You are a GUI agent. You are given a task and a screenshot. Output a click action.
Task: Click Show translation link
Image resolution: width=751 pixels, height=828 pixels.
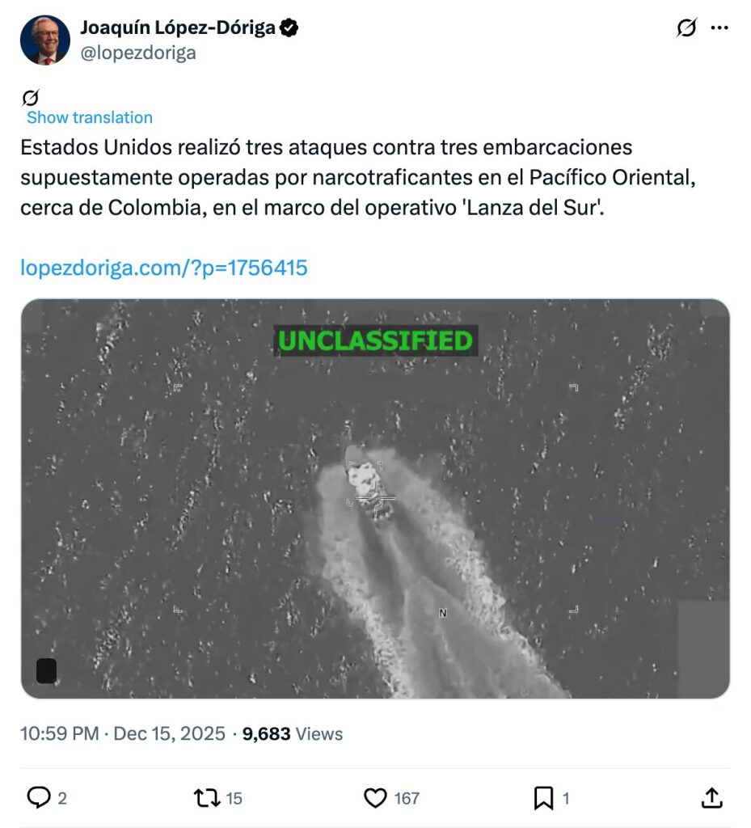click(x=90, y=117)
